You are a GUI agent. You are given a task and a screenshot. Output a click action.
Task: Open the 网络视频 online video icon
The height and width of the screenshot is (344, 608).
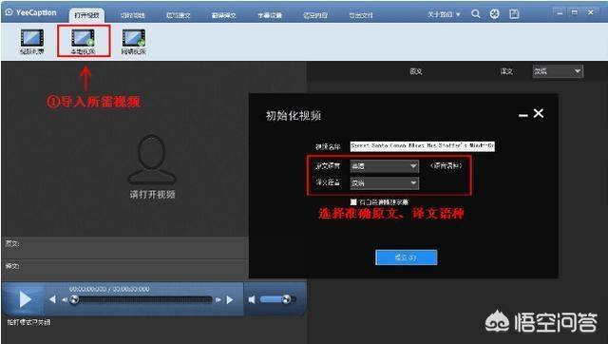click(133, 41)
